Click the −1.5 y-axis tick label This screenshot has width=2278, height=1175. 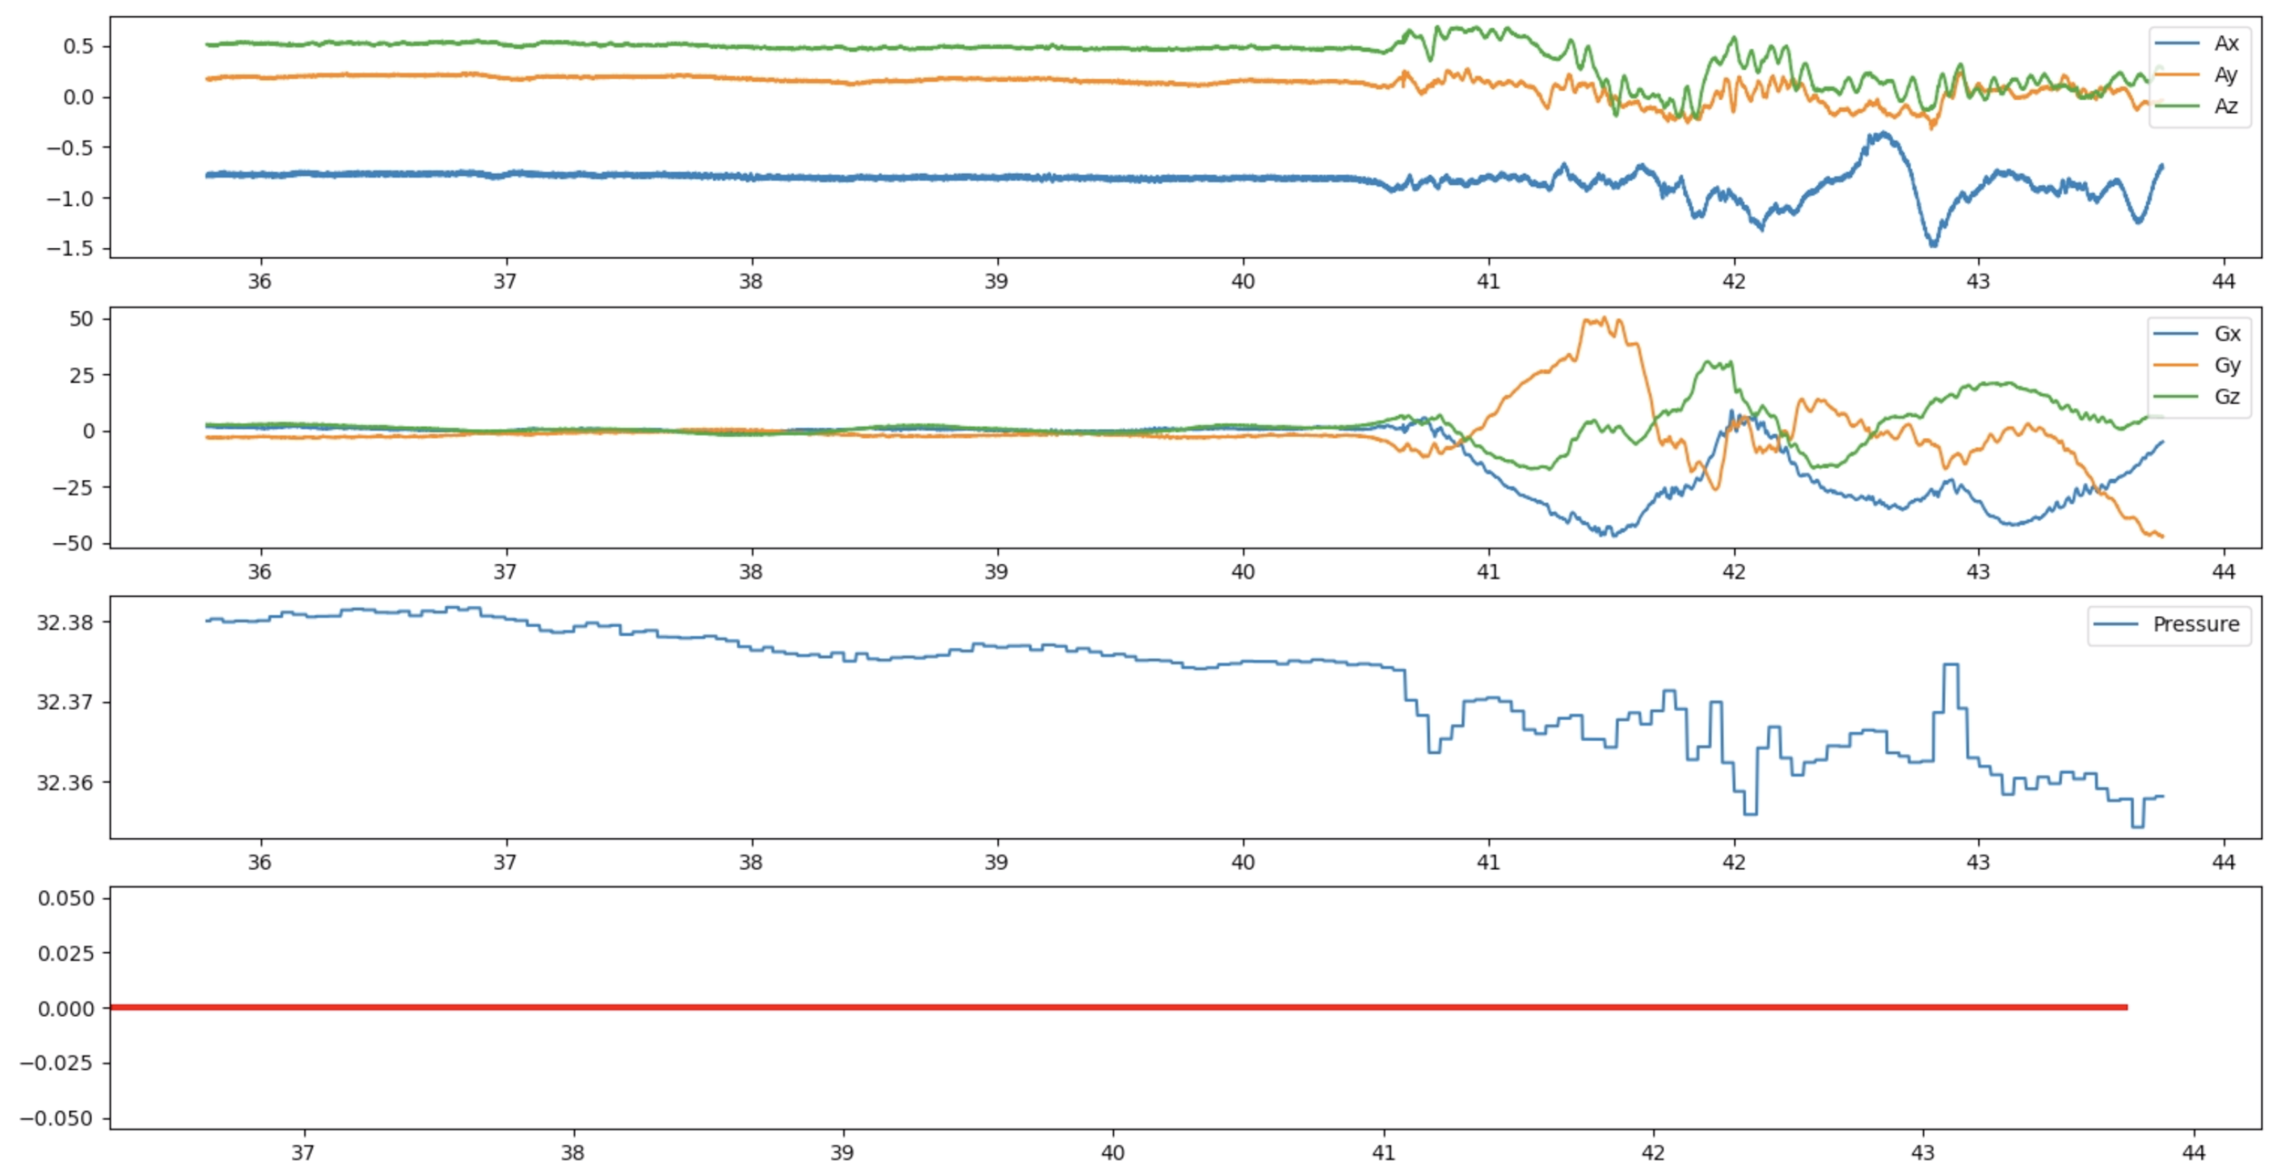click(69, 248)
